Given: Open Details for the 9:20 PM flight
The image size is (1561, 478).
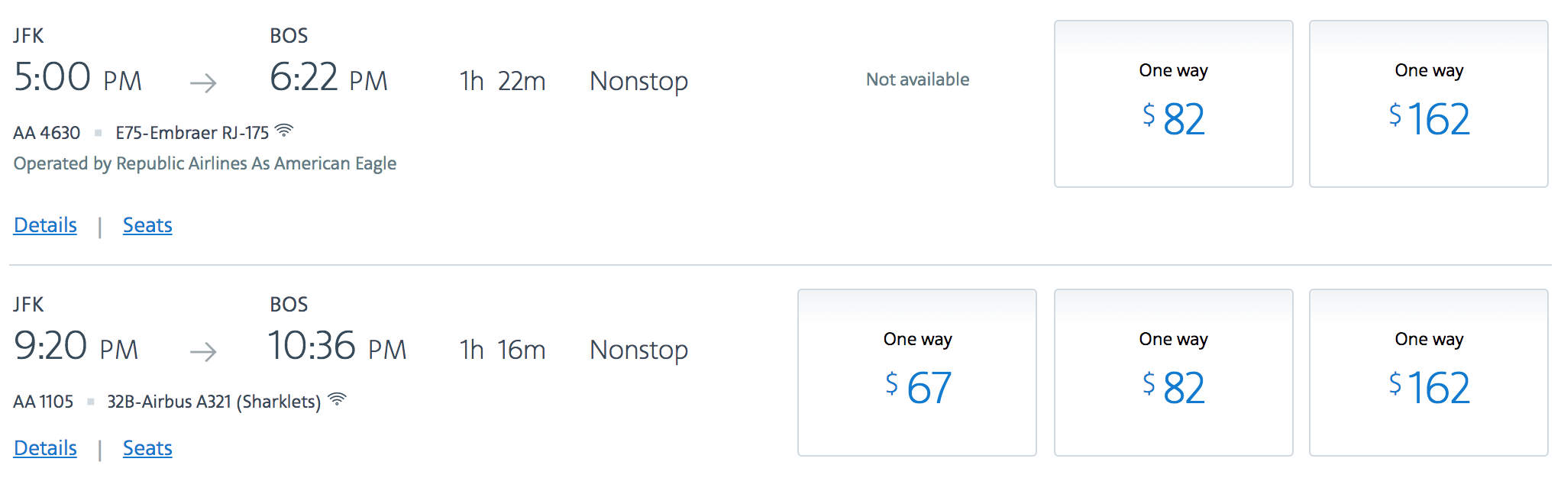Looking at the screenshot, I should point(46,448).
